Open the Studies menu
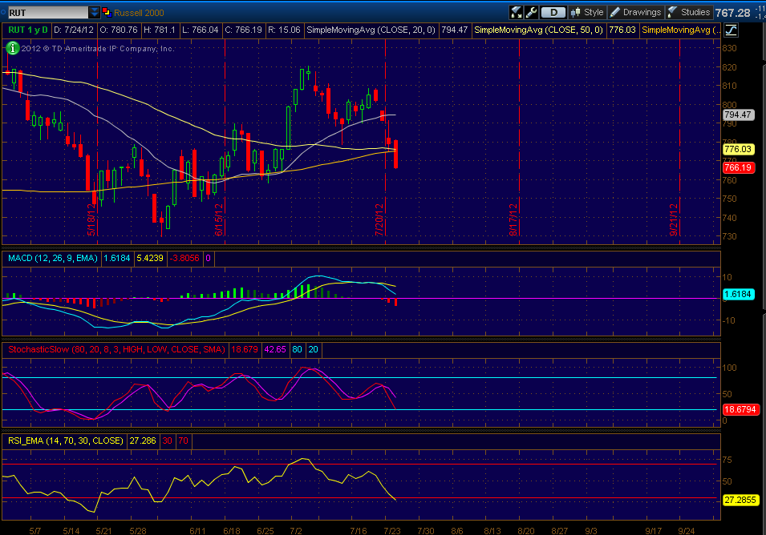Image resolution: width=766 pixels, height=535 pixels. 689,12
